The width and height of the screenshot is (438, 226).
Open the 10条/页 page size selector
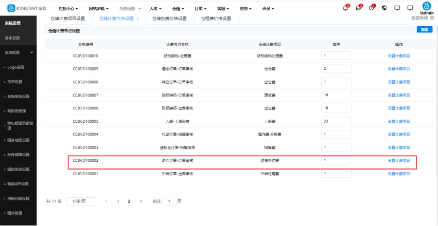81,201
